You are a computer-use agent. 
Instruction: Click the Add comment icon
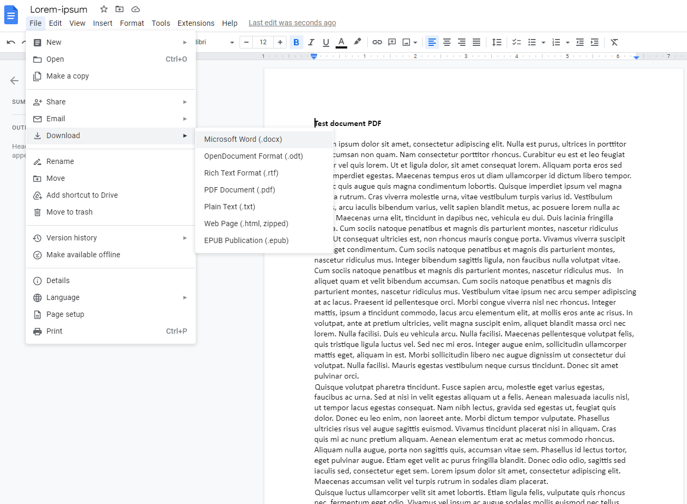point(392,42)
